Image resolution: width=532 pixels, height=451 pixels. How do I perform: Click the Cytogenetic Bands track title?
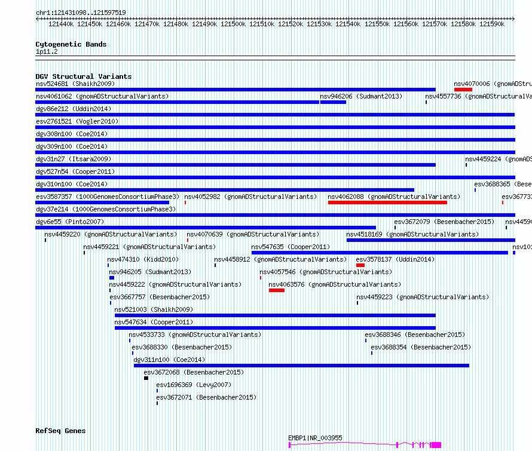(x=71, y=44)
